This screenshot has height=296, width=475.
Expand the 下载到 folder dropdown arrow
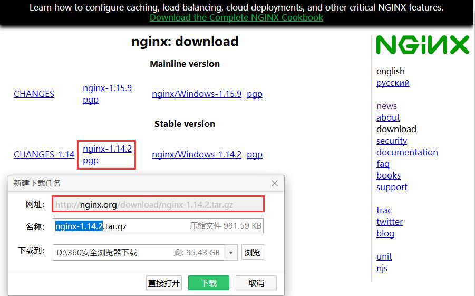(231, 252)
